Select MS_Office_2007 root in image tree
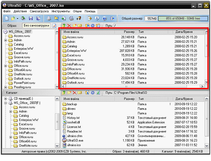 point(20,31)
